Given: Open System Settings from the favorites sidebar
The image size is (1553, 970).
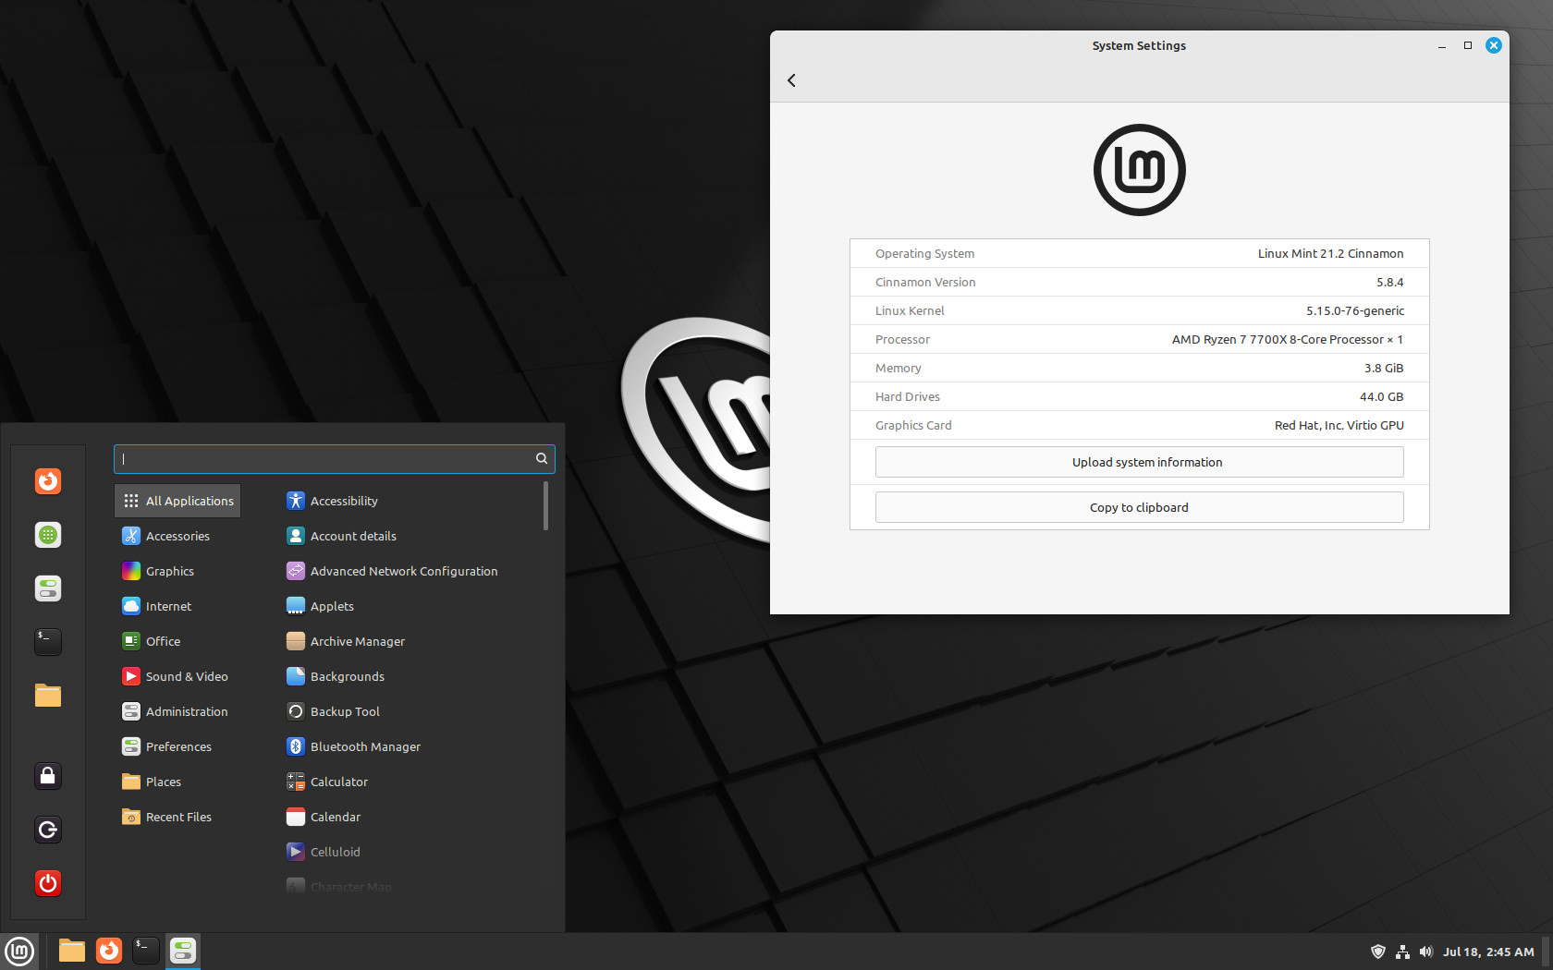Looking at the screenshot, I should pyautogui.click(x=48, y=588).
